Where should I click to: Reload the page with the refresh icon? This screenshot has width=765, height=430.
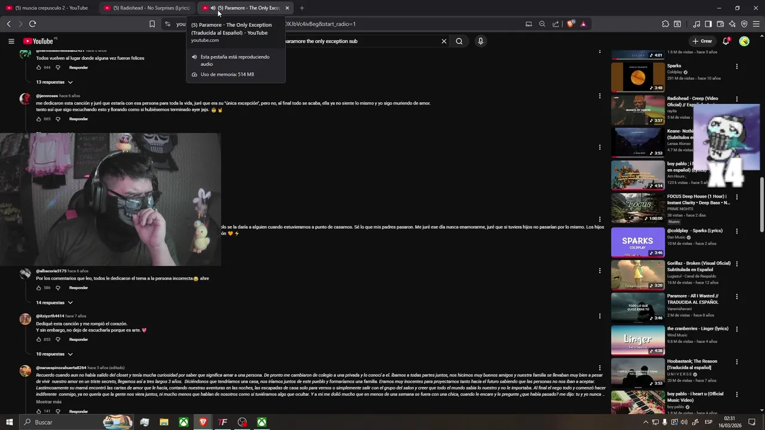[32, 24]
